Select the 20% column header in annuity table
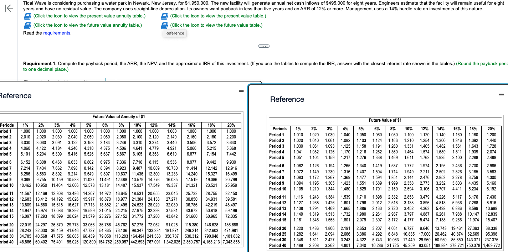Screen dimensions: 508x252 tap(231, 125)
